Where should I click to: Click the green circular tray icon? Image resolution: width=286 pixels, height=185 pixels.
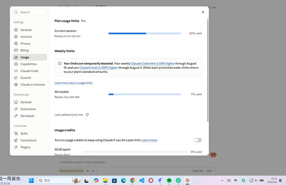(x=243, y=180)
